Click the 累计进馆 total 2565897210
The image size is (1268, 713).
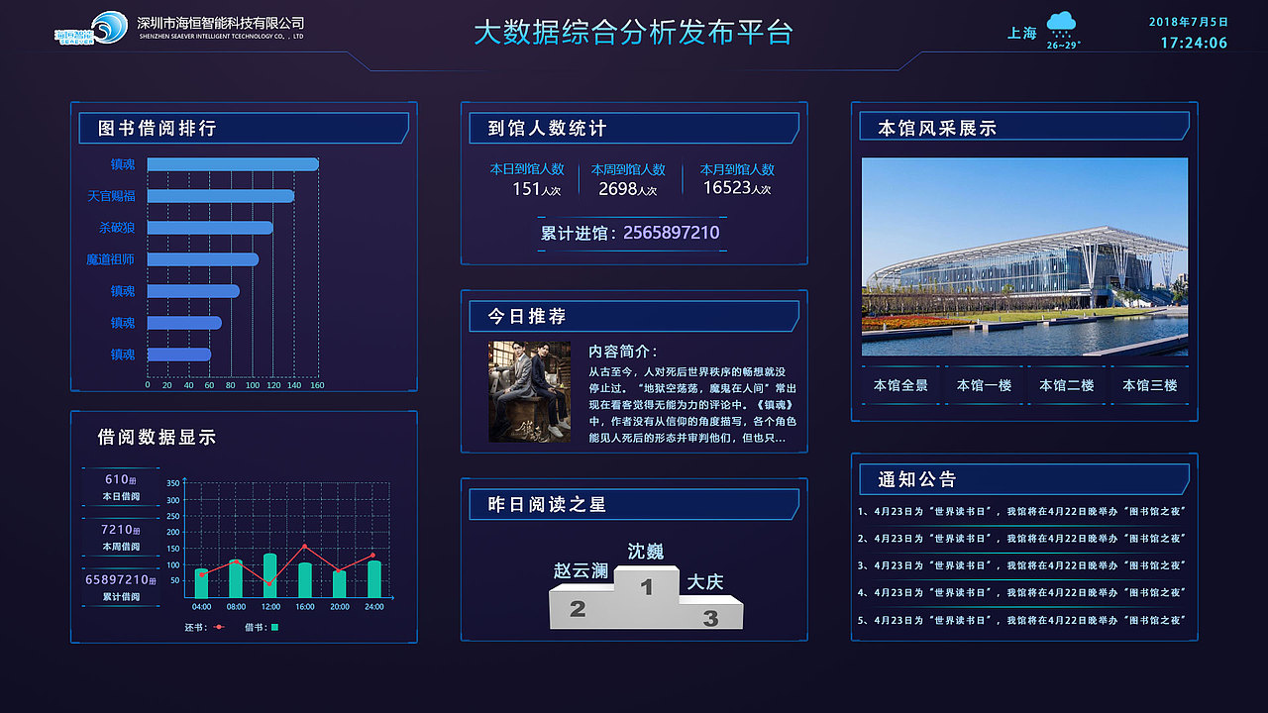click(x=630, y=233)
